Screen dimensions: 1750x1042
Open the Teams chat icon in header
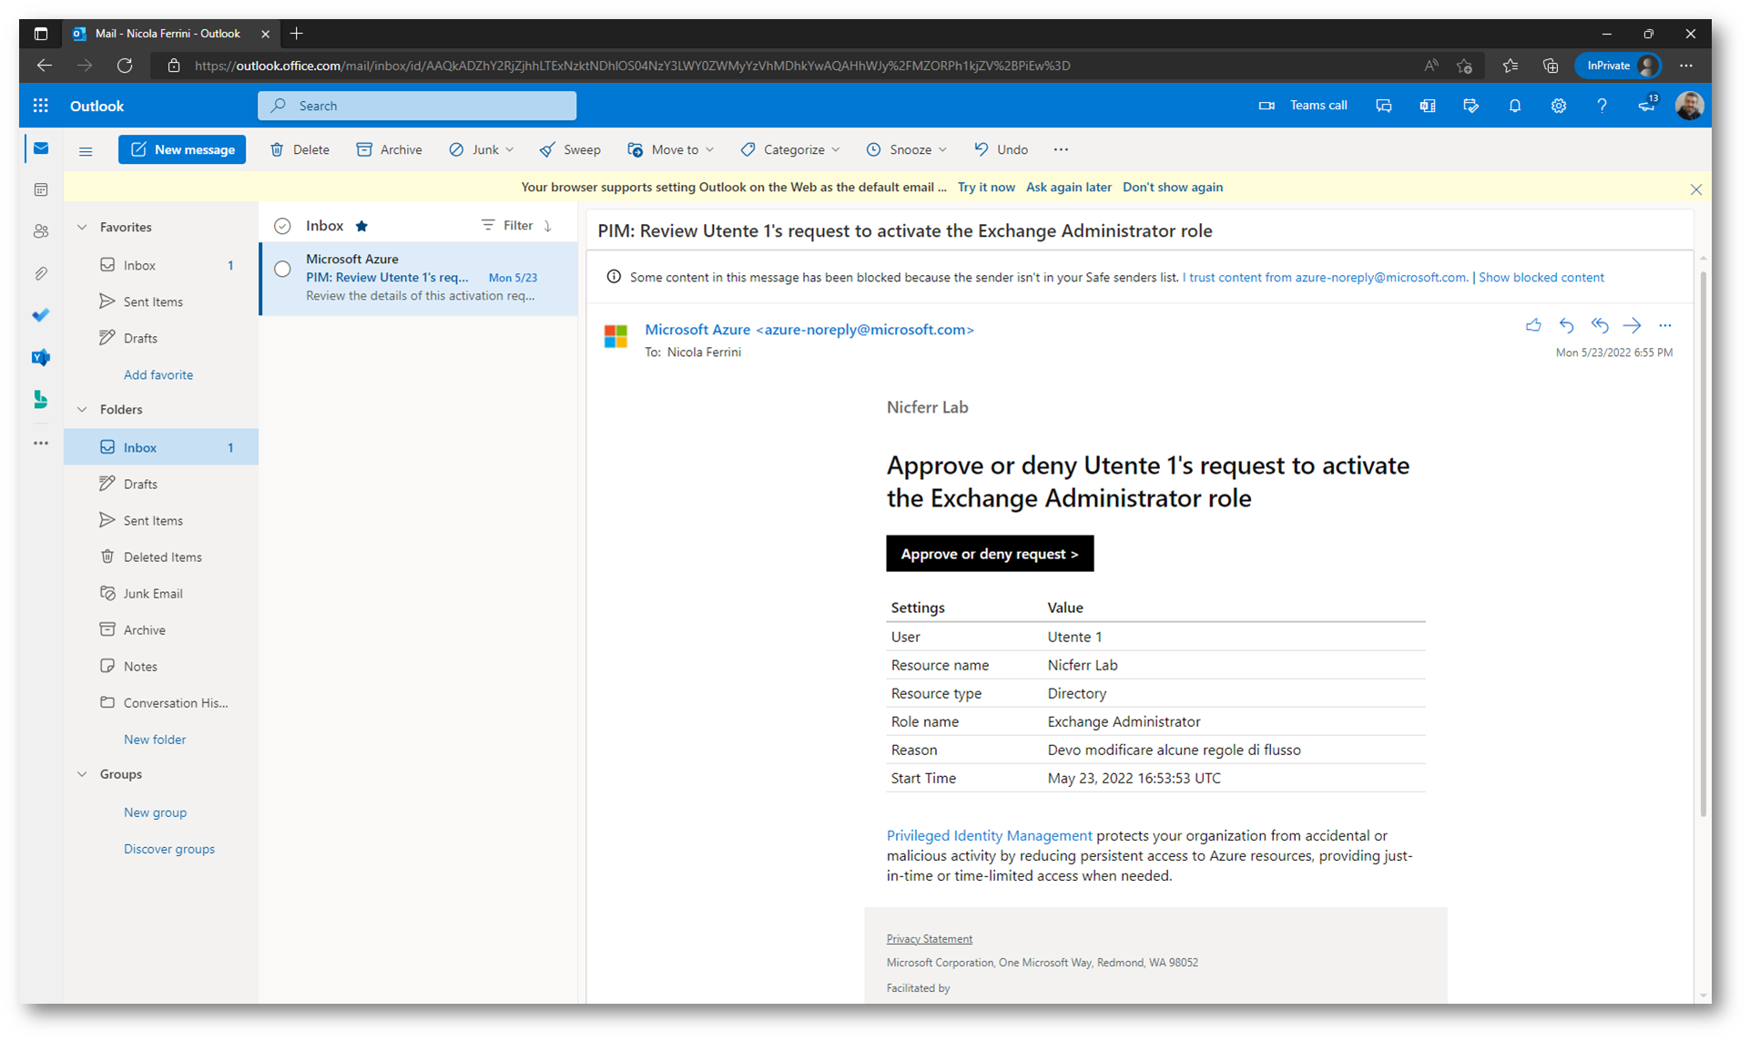(x=1383, y=106)
